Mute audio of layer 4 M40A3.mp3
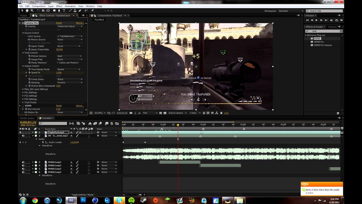362x204 pixels. click(23, 165)
